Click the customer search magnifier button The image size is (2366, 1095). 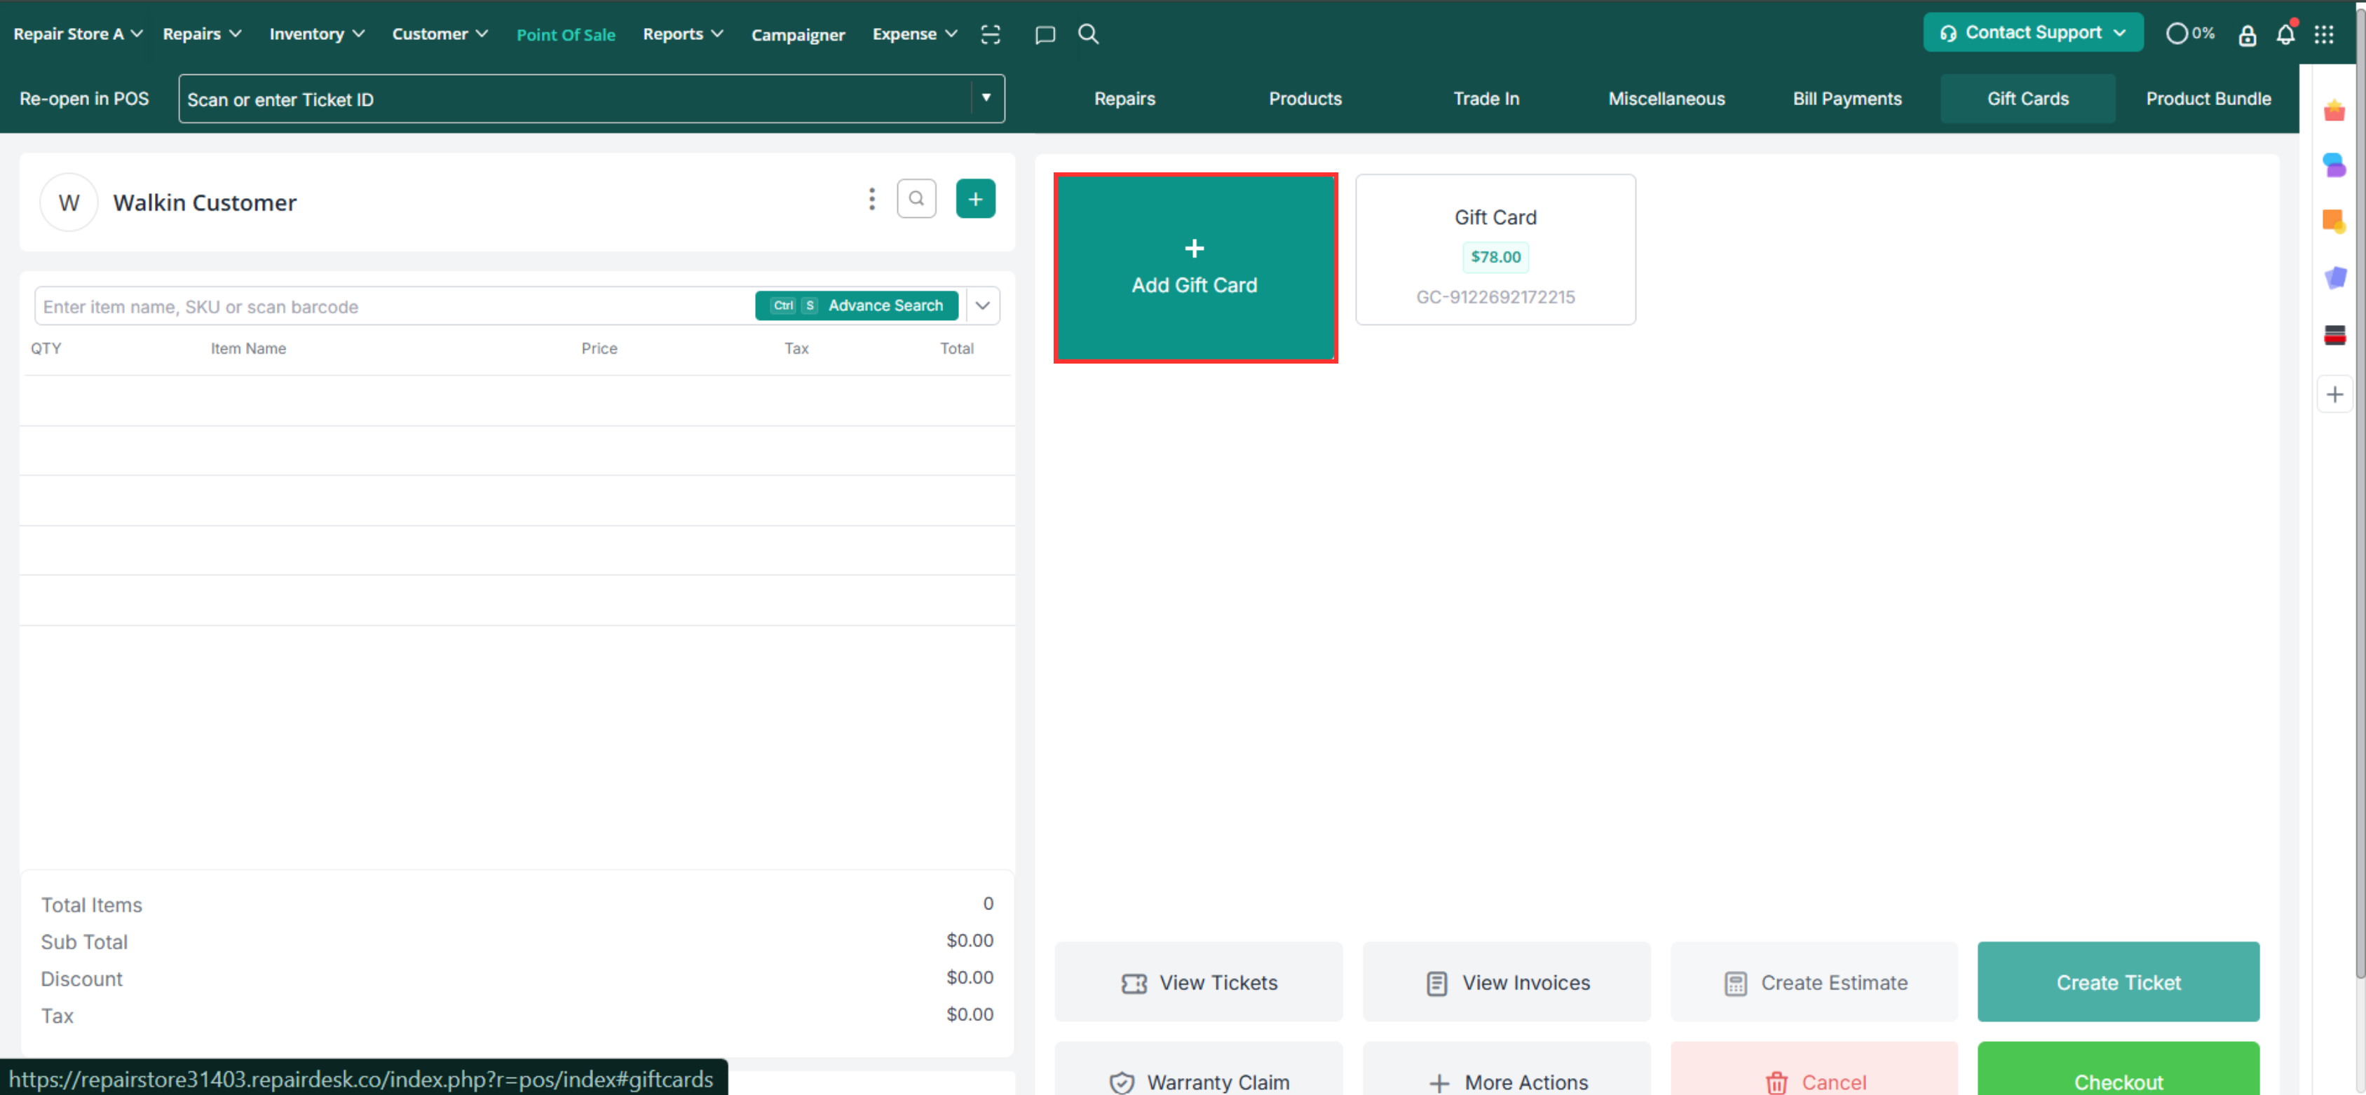click(x=916, y=198)
